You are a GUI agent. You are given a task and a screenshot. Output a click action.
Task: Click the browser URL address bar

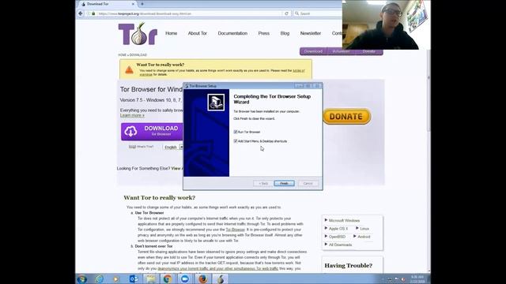pos(190,13)
